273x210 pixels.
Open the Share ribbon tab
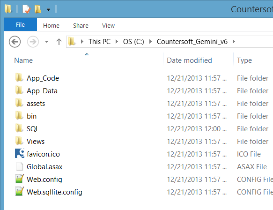pos(81,26)
